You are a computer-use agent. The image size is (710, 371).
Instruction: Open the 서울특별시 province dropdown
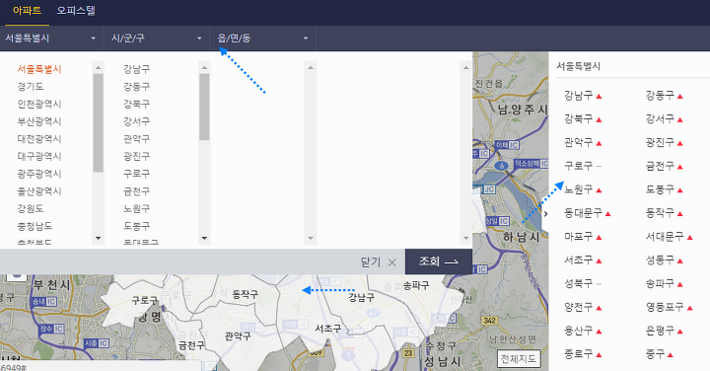[50, 38]
